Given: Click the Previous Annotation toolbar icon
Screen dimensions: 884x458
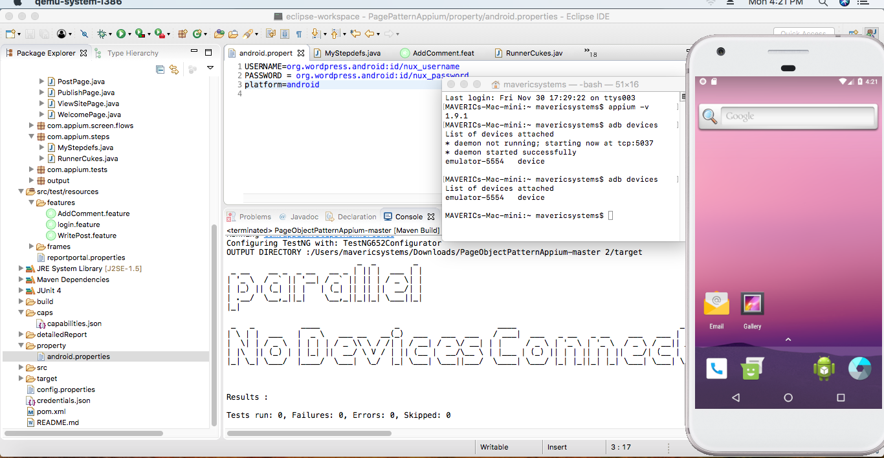Looking at the screenshot, I should point(335,34).
